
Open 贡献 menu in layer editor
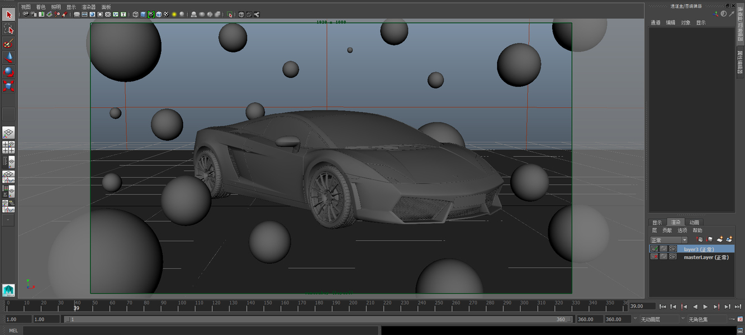click(x=667, y=230)
